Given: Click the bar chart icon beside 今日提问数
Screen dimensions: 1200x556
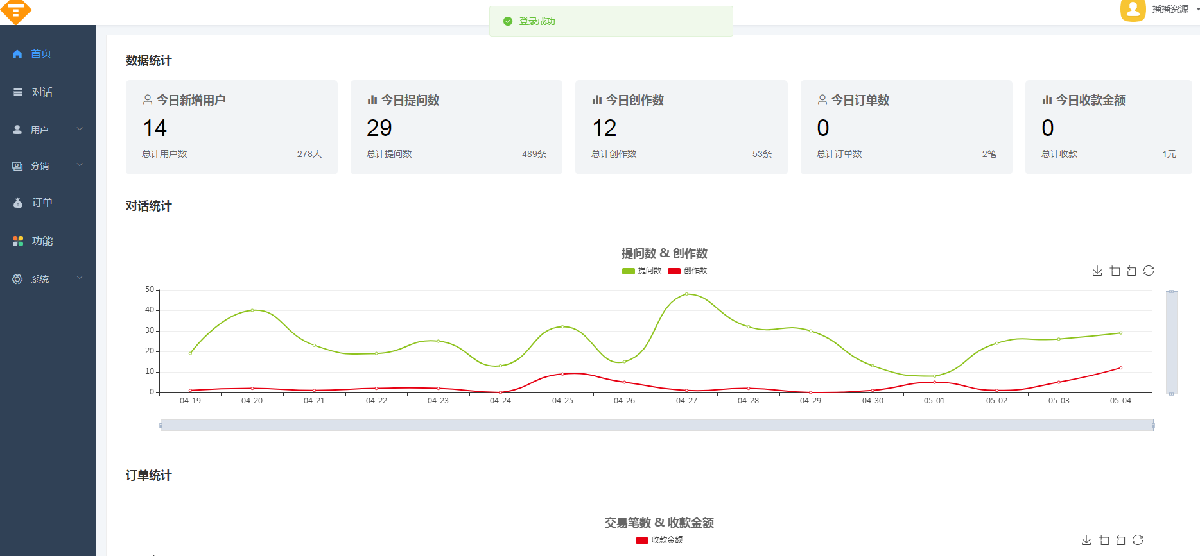Looking at the screenshot, I should point(372,99).
